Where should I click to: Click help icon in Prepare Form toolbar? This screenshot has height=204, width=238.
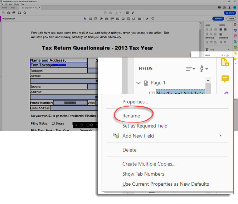click(x=153, y=19)
